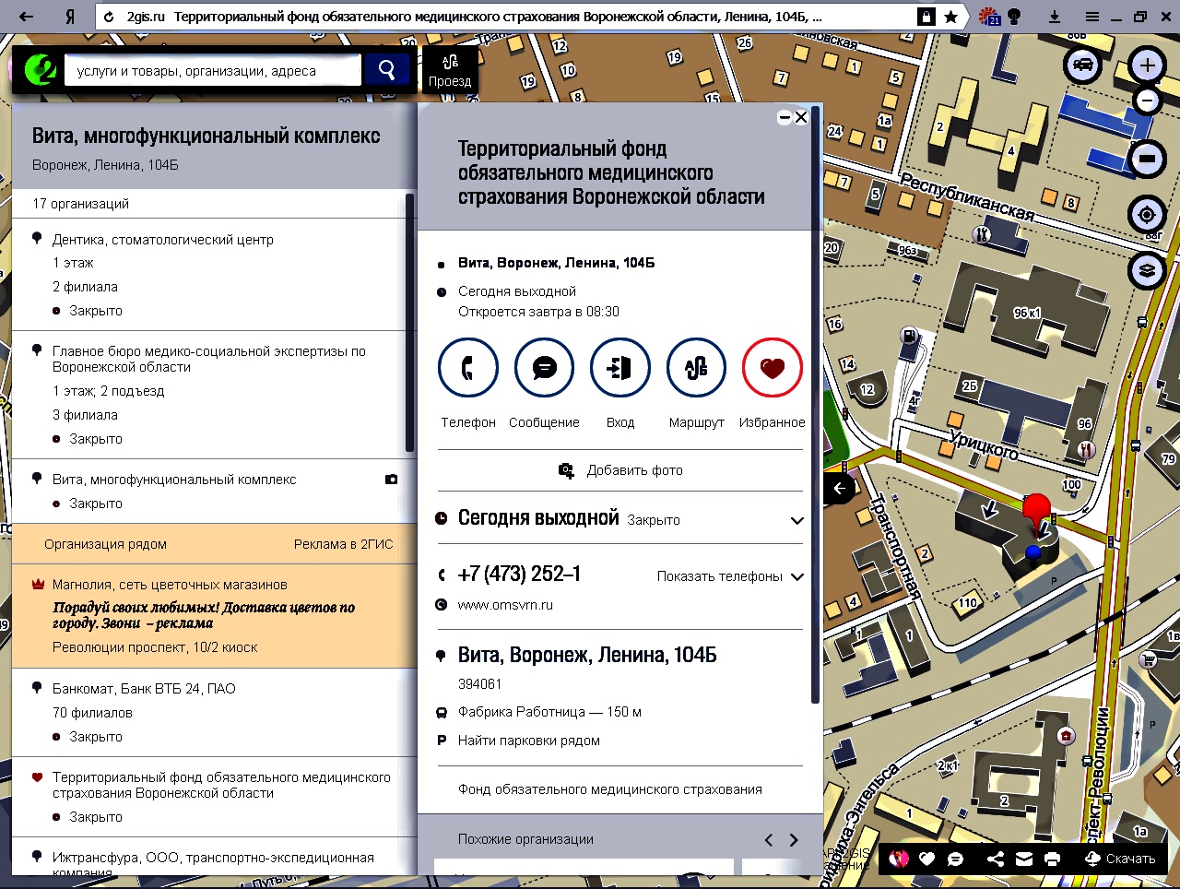
Task: Open www.omsvrn.ru website link
Action: (505, 605)
